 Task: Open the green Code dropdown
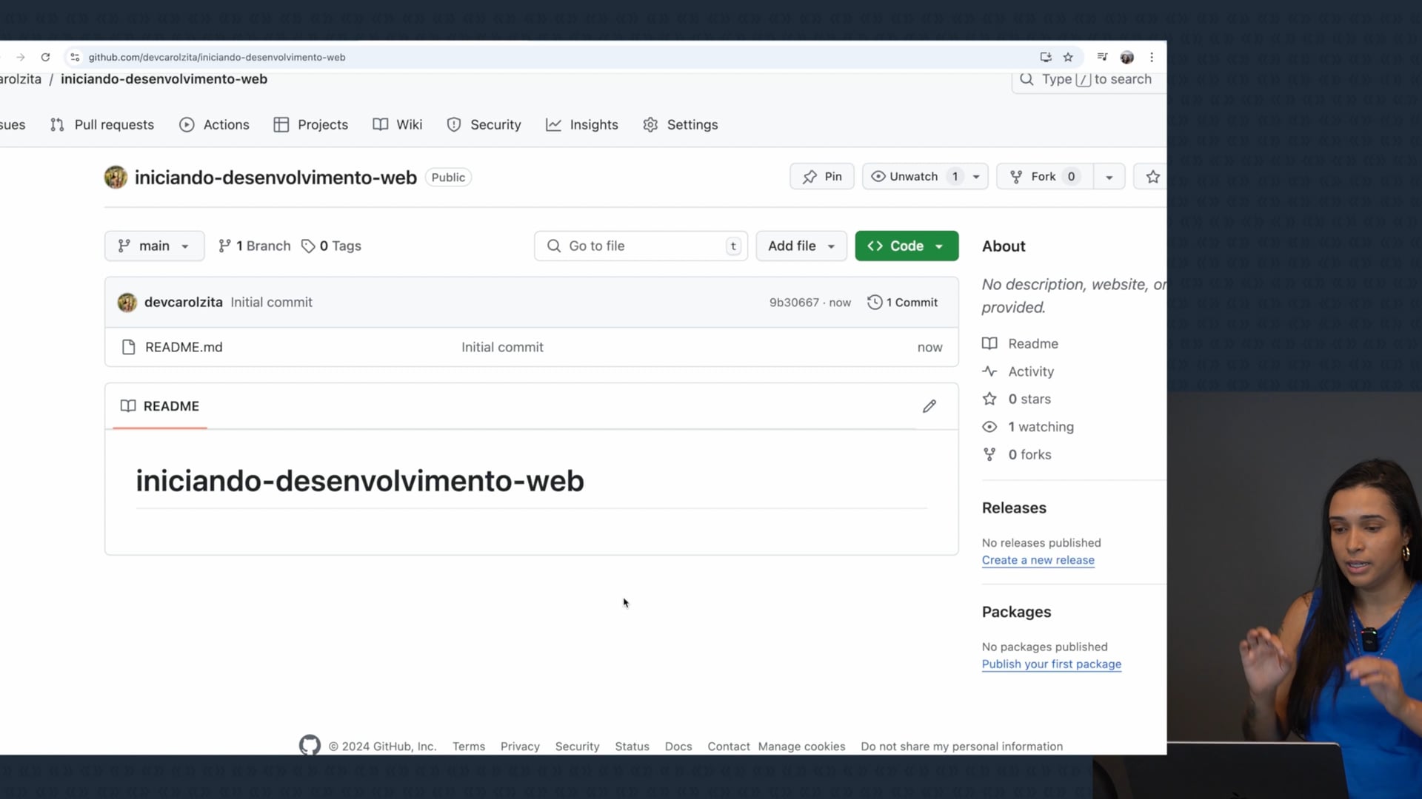[x=907, y=246]
